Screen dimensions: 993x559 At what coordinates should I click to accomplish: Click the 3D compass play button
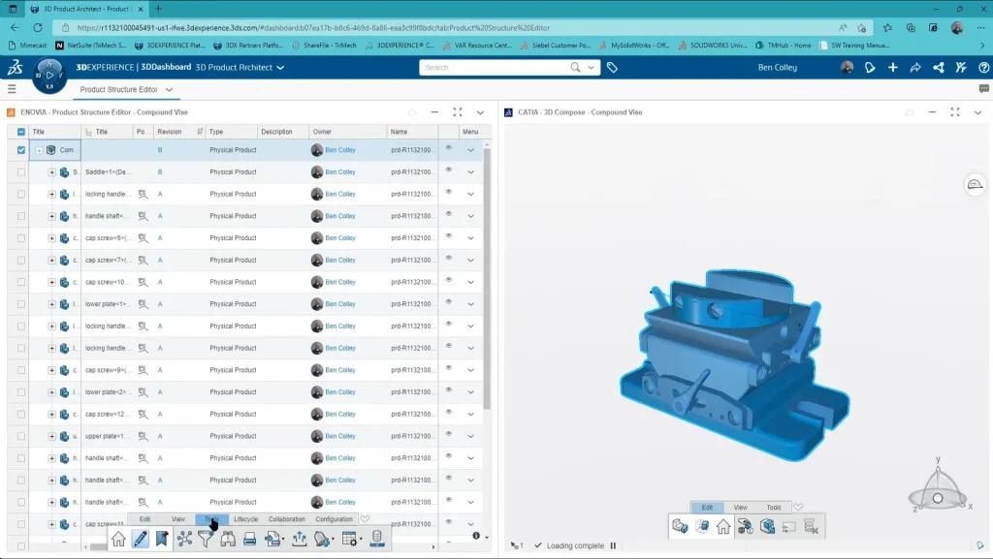click(x=49, y=75)
